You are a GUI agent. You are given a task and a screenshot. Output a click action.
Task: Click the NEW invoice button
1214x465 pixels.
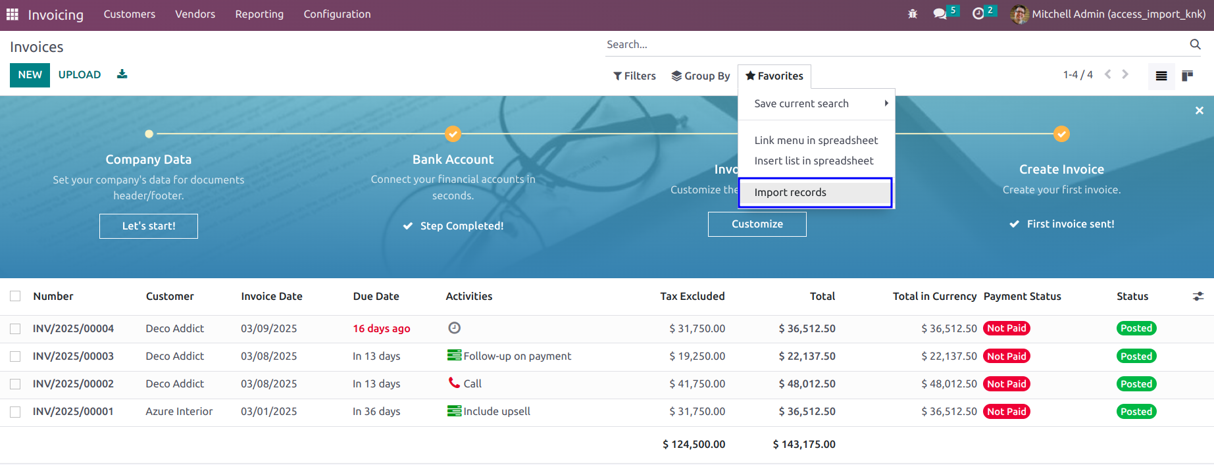30,75
